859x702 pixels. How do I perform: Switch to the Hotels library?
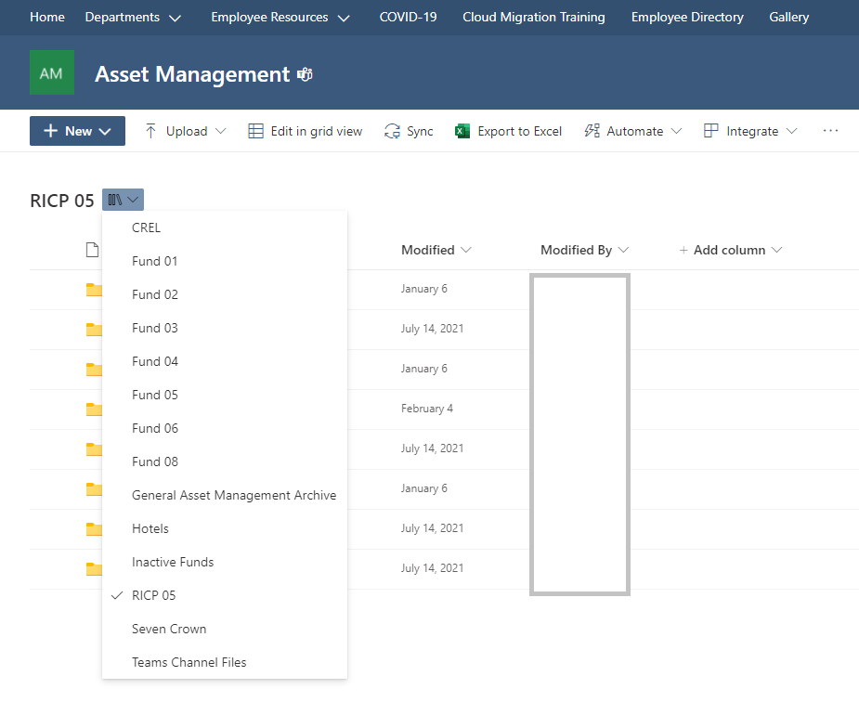pyautogui.click(x=225, y=528)
